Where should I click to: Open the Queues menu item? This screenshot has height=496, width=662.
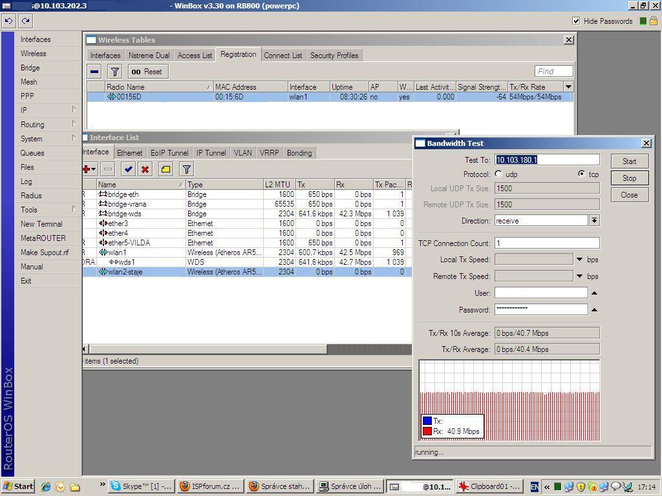[x=32, y=153]
